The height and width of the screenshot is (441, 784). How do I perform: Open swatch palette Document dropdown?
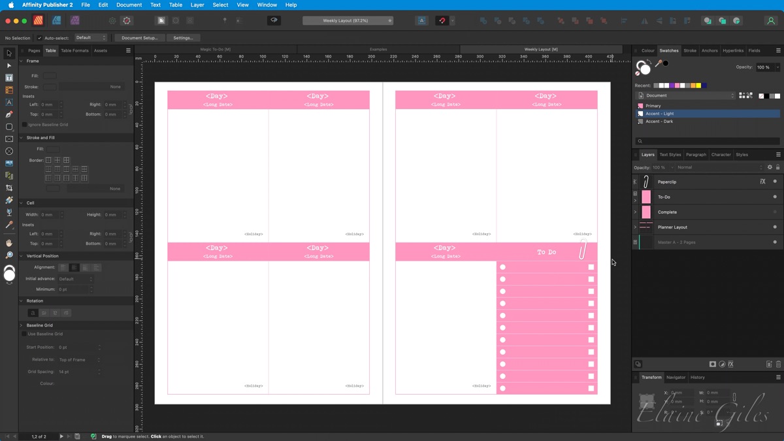[686, 95]
